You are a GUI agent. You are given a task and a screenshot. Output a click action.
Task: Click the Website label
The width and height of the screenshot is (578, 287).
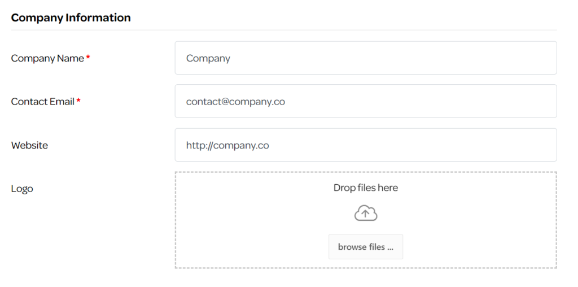[29, 145]
